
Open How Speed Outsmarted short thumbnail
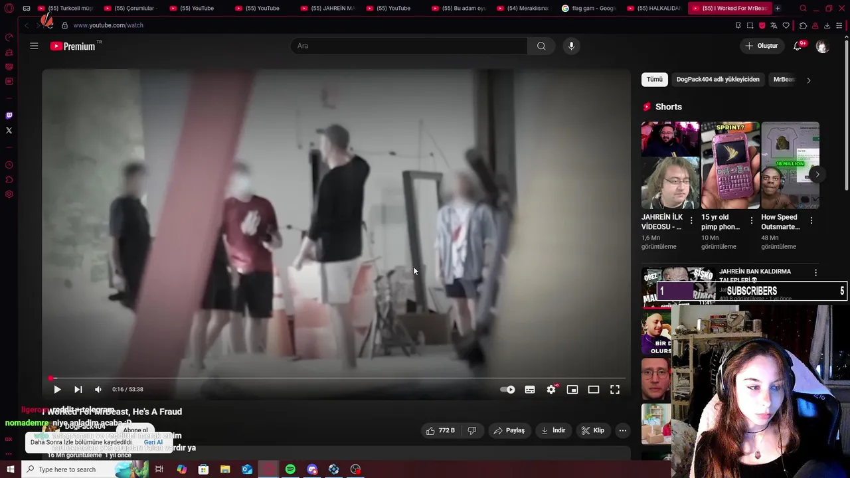tap(790, 165)
